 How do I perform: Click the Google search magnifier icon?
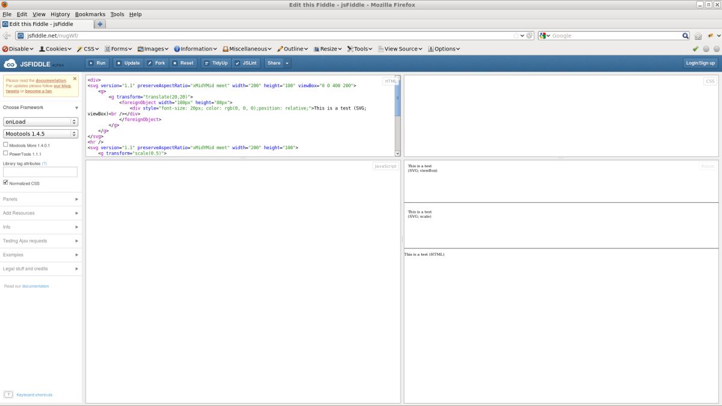click(685, 35)
